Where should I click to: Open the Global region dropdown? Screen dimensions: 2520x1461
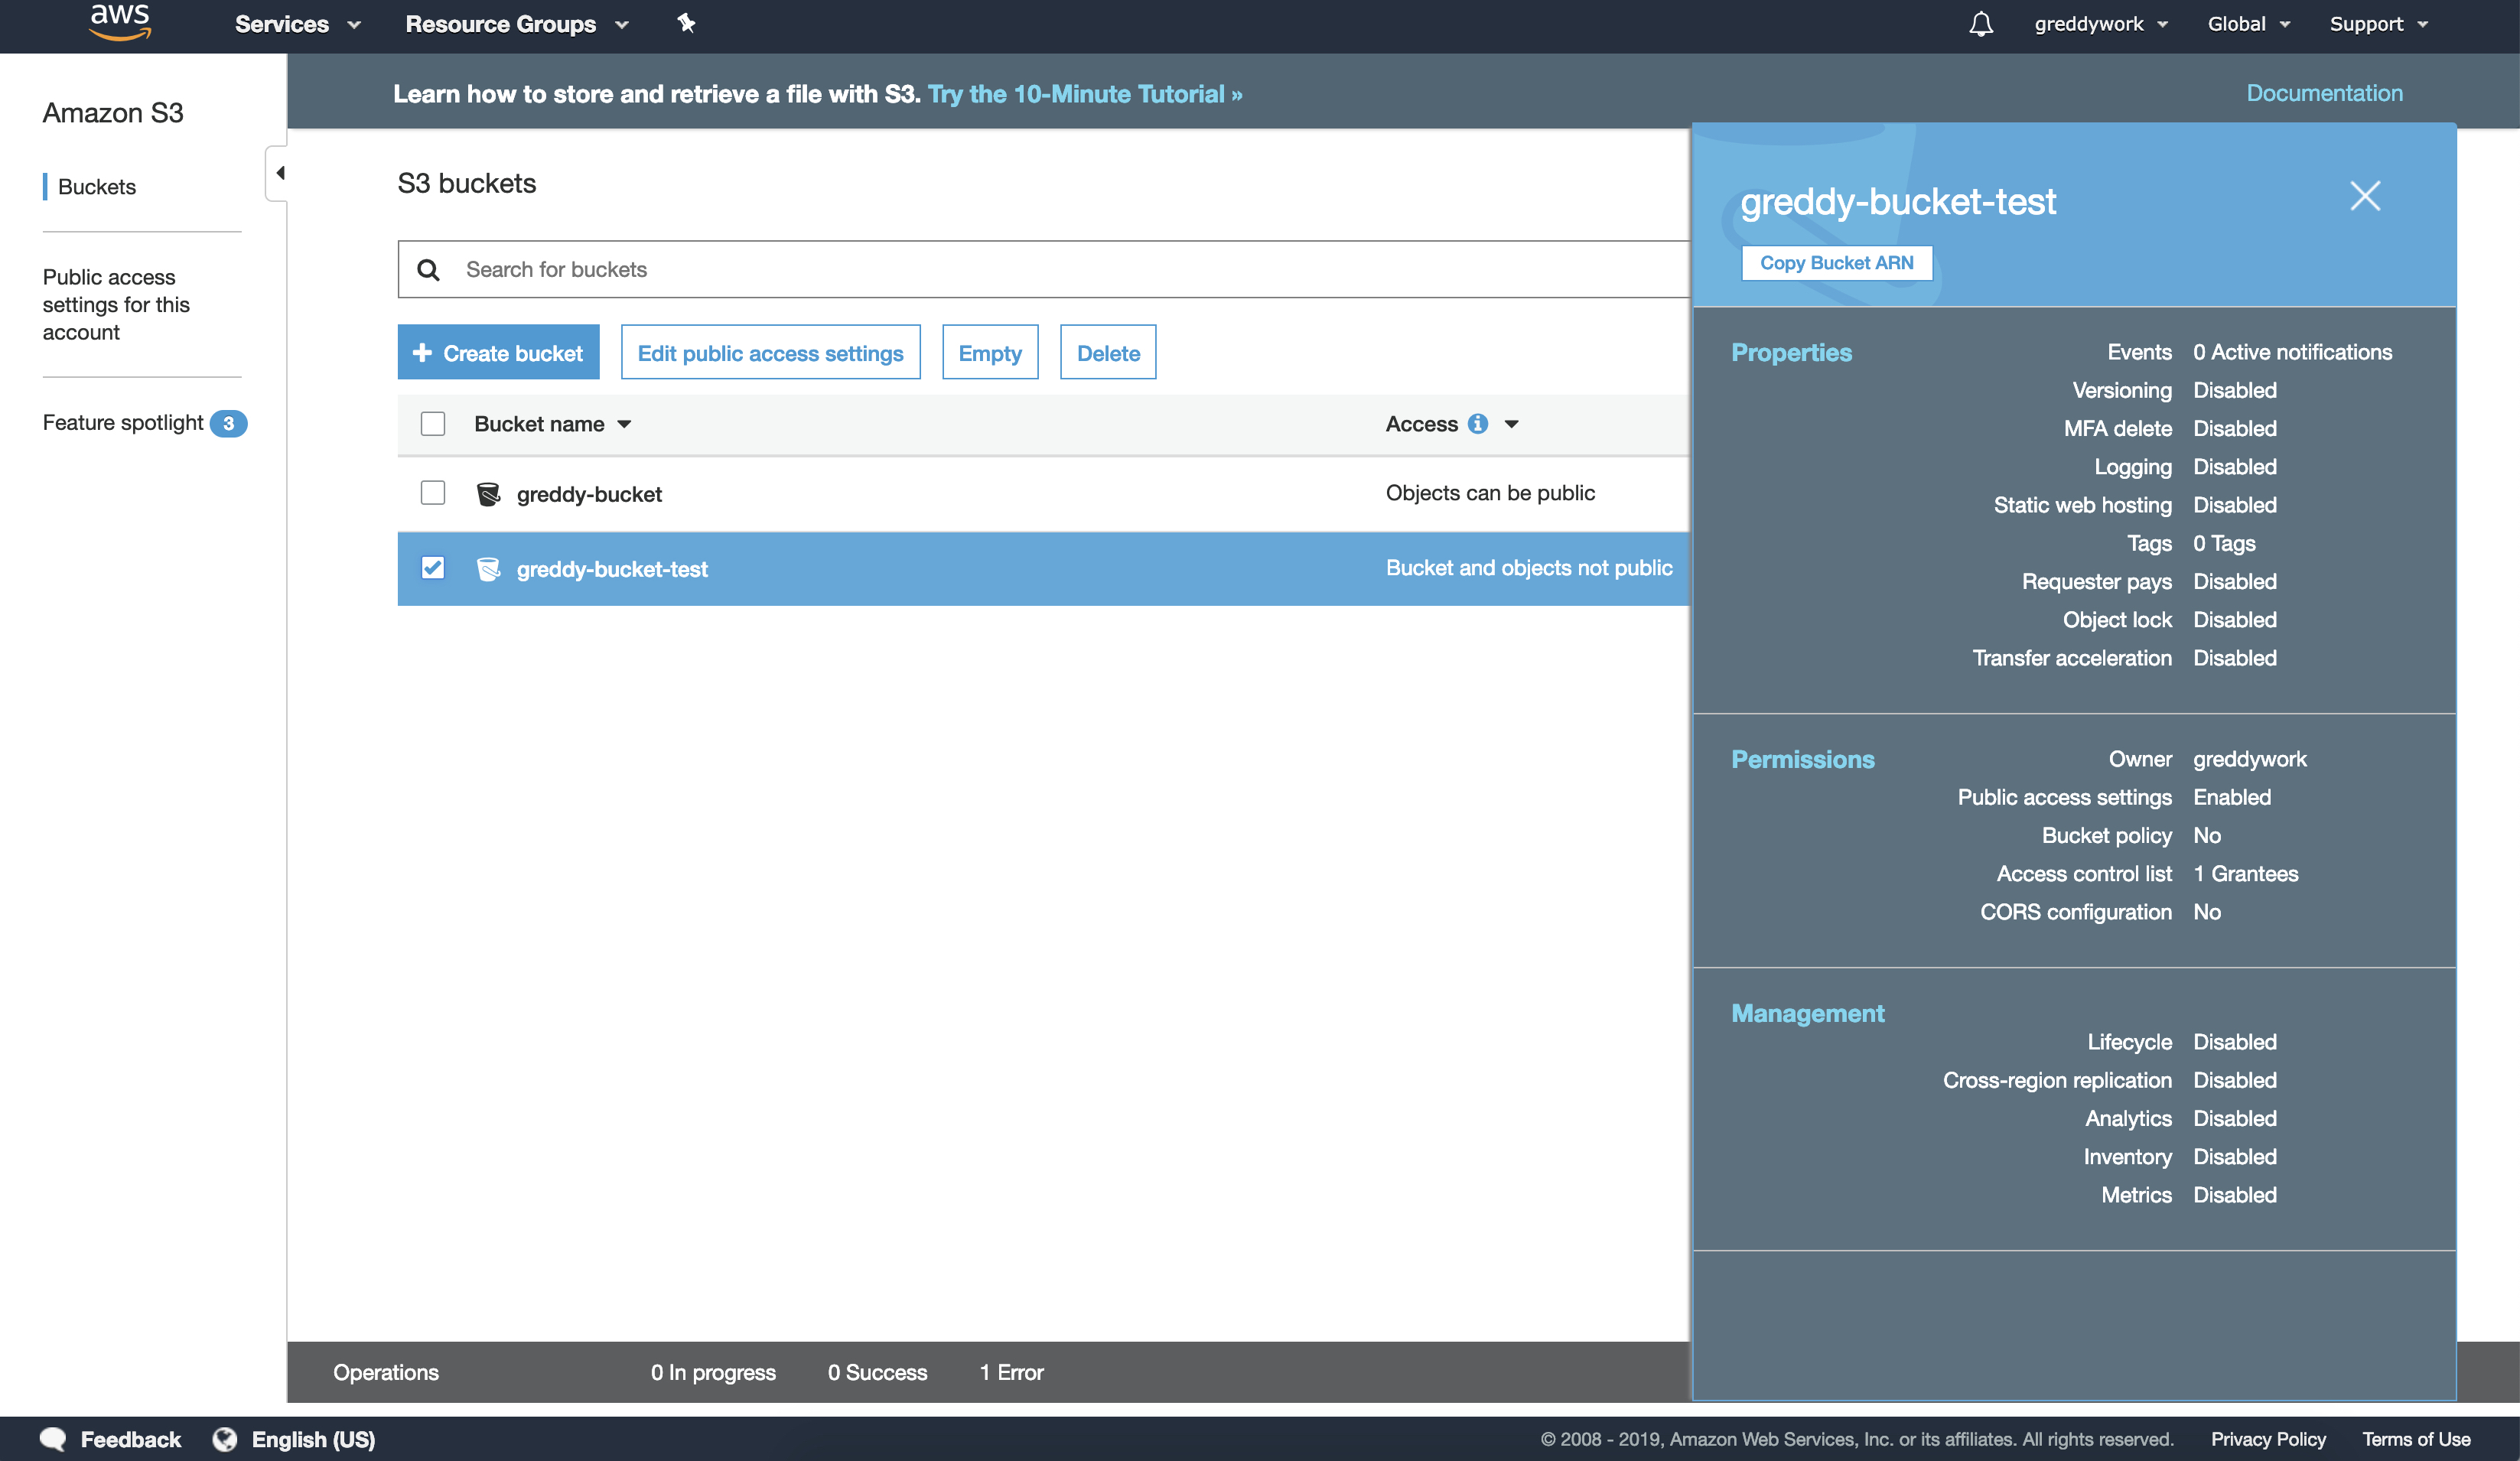tap(2247, 24)
